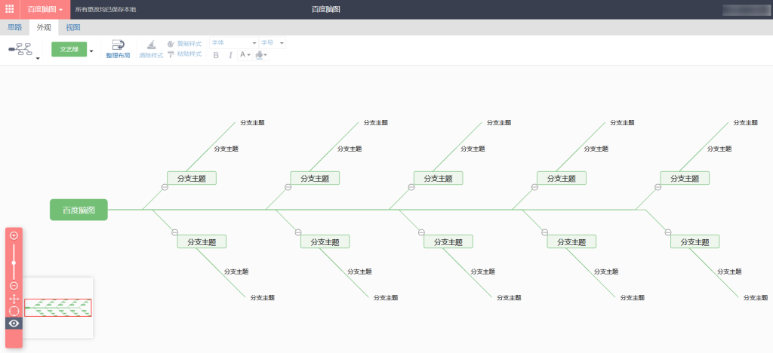
Task: Select the fourth lower boxed 分支主题 node
Action: click(571, 241)
